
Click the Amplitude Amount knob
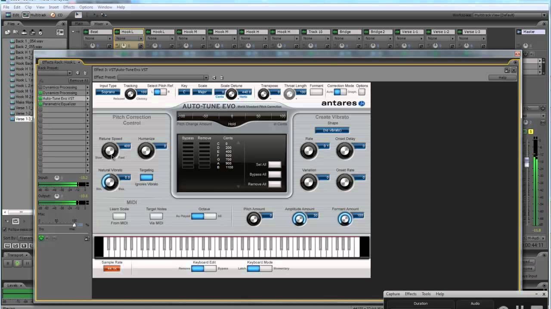pos(299,219)
